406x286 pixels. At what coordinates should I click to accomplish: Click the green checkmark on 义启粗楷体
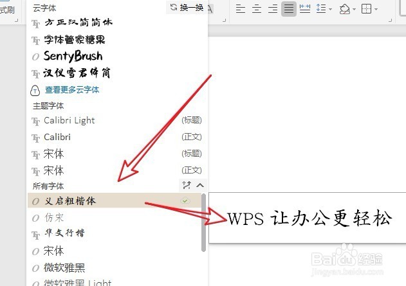click(x=185, y=201)
